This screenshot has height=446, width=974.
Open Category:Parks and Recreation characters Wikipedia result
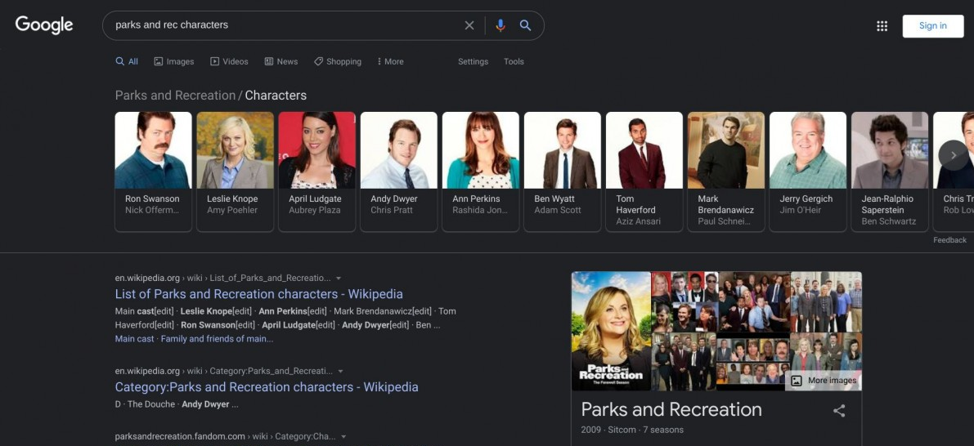pyautogui.click(x=267, y=387)
